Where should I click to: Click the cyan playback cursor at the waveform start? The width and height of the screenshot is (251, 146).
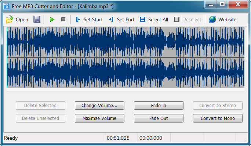pos(7,58)
